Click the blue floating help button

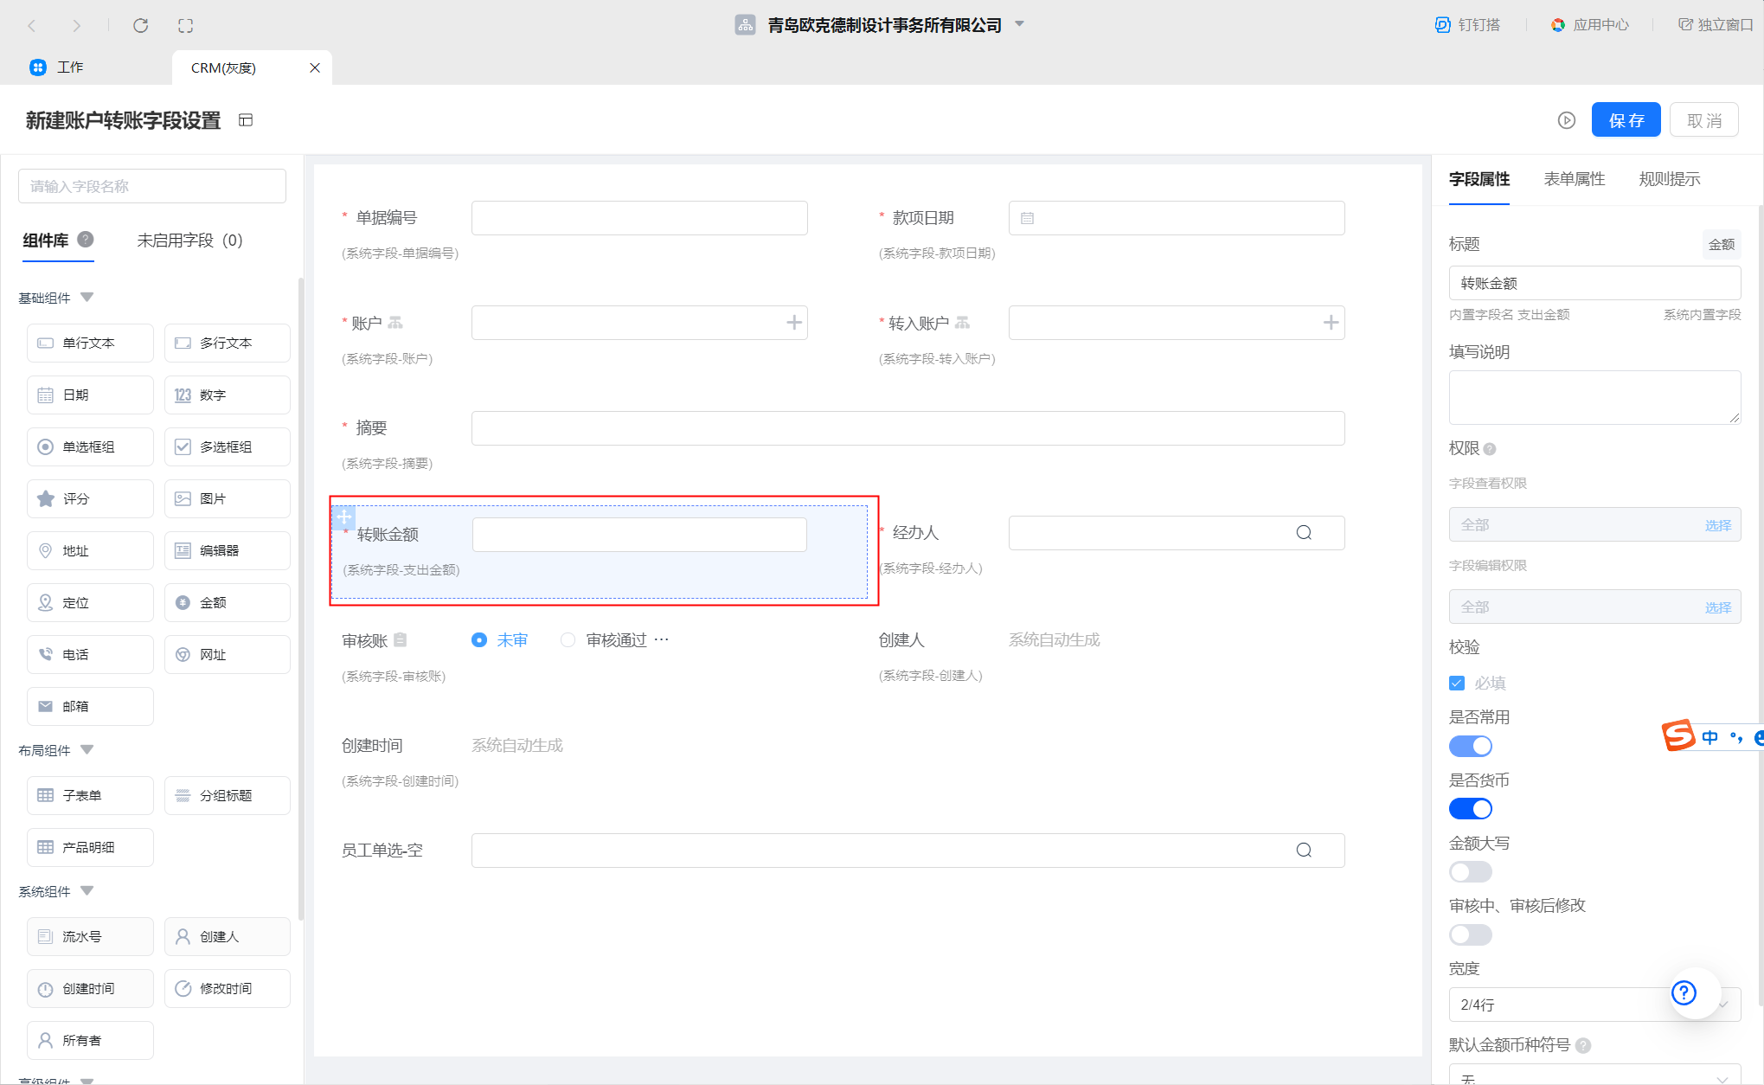pyautogui.click(x=1684, y=992)
